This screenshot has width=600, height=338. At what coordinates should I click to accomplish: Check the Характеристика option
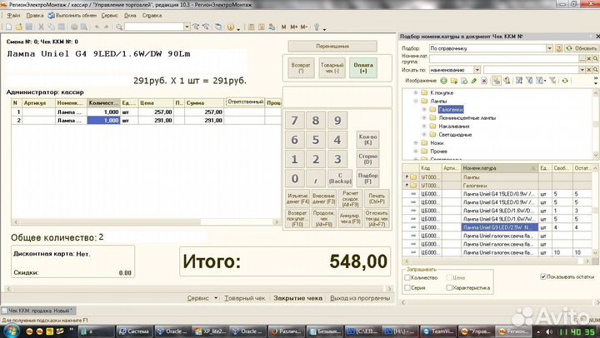coord(450,287)
